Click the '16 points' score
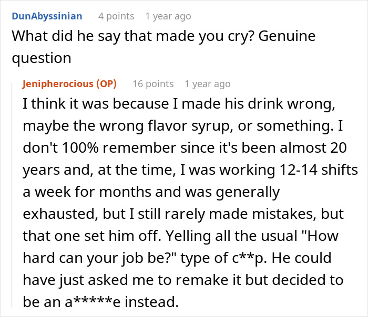368x317 pixels. coord(153,84)
